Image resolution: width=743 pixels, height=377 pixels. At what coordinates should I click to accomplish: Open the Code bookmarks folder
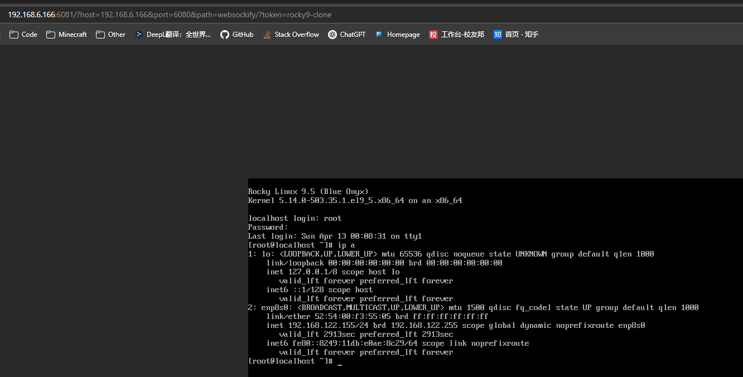point(23,35)
